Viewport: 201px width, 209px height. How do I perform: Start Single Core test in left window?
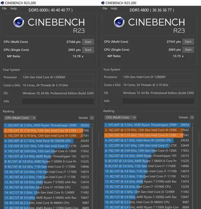(x=88, y=50)
